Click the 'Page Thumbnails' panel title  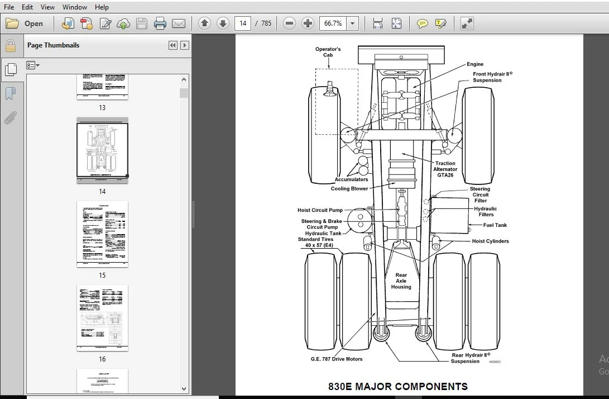click(x=53, y=45)
